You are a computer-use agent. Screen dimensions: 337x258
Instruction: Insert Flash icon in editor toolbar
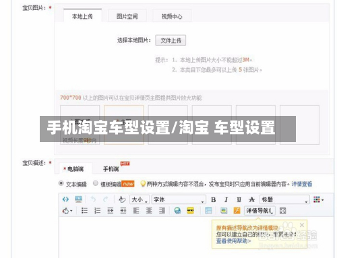click(x=237, y=211)
